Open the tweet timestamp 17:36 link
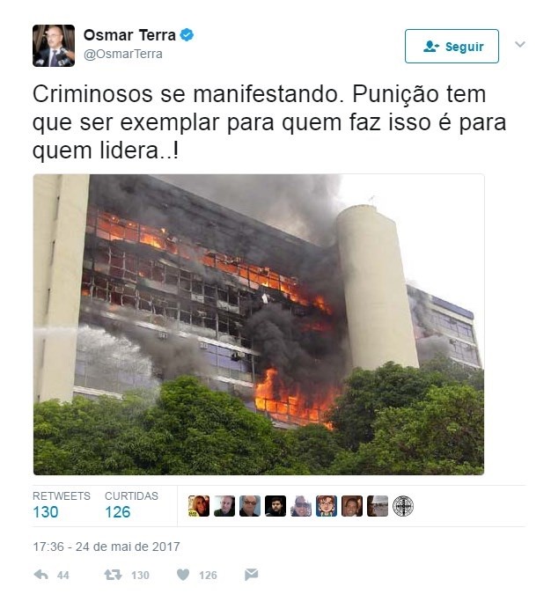The image size is (551, 609). (107, 547)
